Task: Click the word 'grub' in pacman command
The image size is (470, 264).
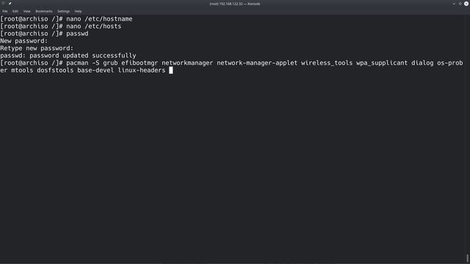Action: [x=110, y=63]
